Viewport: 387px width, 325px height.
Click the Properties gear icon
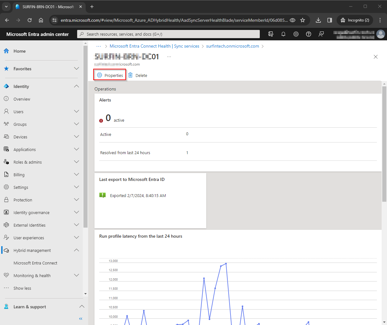coord(100,75)
